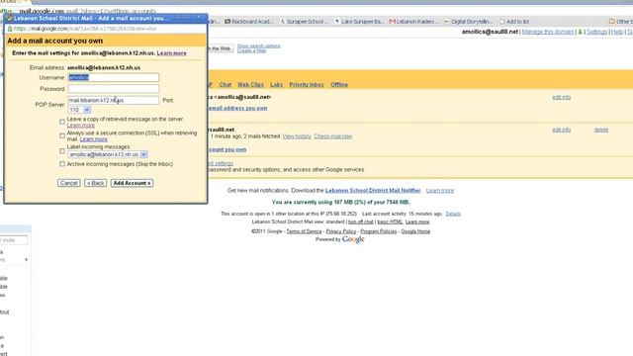
Task: Open the label selection dropdown amollica@lebanon.k12.nh.us
Action: click(108, 154)
